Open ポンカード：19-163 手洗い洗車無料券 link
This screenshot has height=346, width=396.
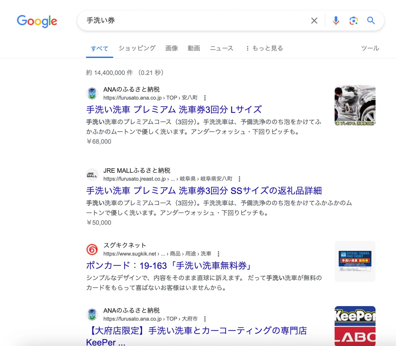[170, 266]
